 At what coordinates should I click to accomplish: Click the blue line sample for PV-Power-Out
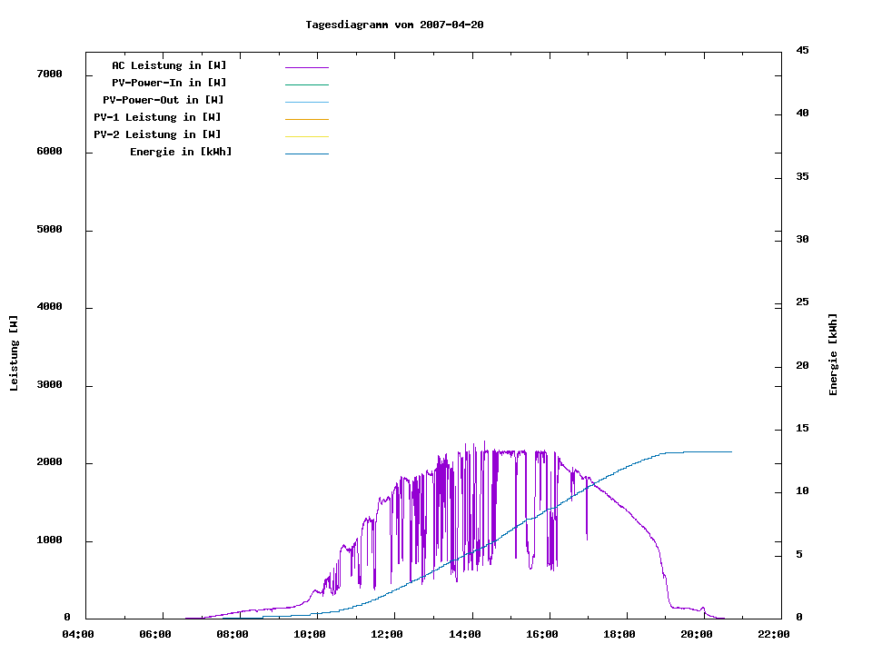coord(306,102)
